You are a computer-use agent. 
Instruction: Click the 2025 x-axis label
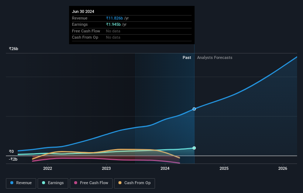[x=224, y=168]
